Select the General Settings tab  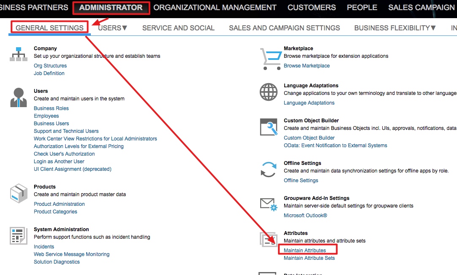click(x=49, y=28)
